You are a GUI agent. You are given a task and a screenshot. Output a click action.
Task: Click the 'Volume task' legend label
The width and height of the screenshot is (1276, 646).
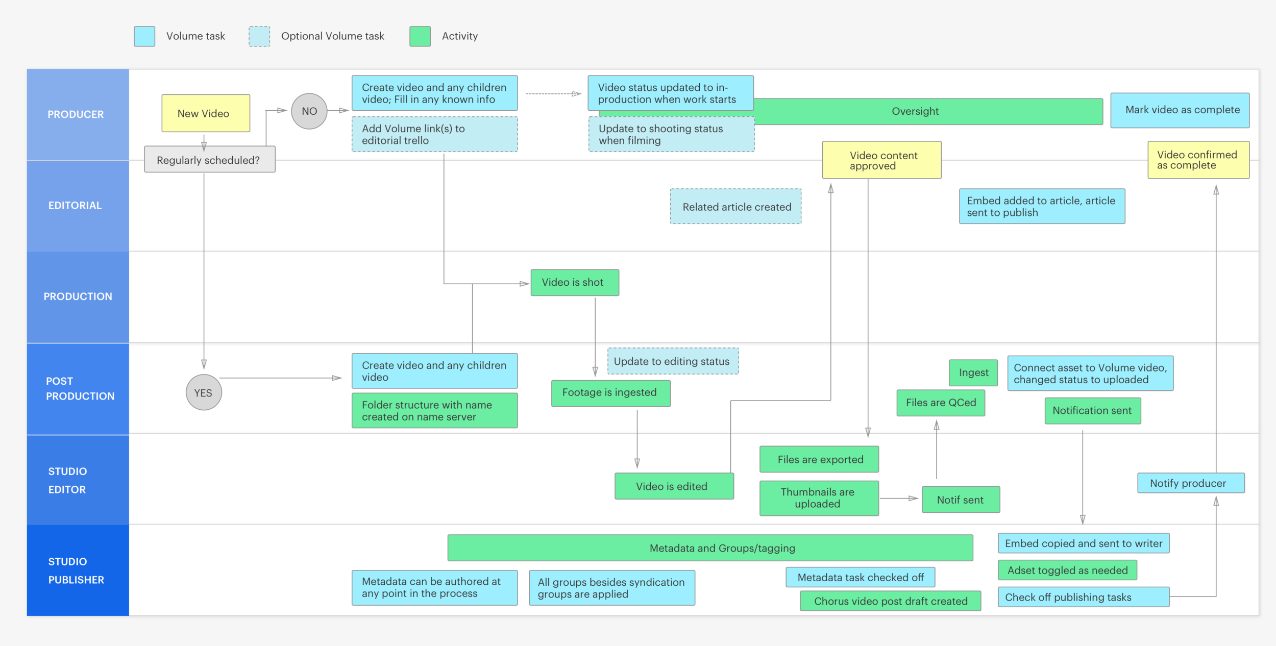point(195,36)
